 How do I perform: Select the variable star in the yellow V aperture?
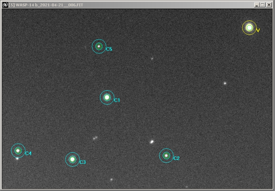249,27
